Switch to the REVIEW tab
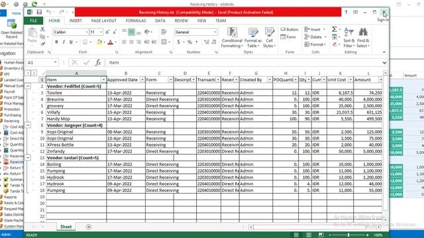The height and width of the screenshot is (238, 424). coord(181,20)
